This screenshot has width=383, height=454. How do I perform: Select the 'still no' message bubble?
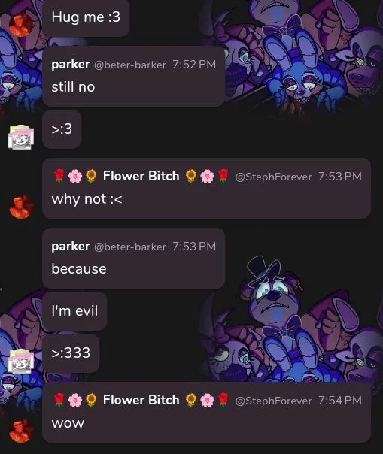pyautogui.click(x=134, y=76)
